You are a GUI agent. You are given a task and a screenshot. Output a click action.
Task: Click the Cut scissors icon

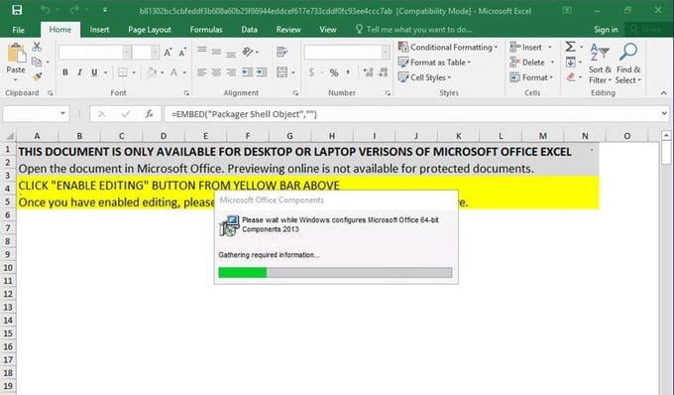pyautogui.click(x=37, y=47)
